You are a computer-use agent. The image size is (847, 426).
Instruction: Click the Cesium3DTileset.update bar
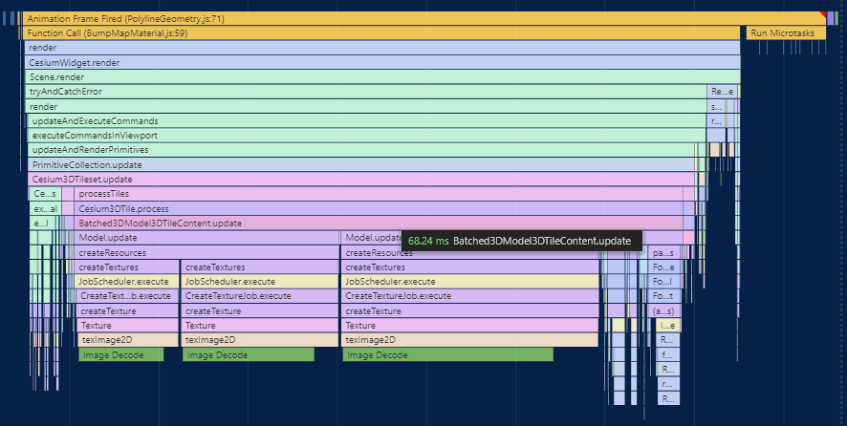[360, 180]
